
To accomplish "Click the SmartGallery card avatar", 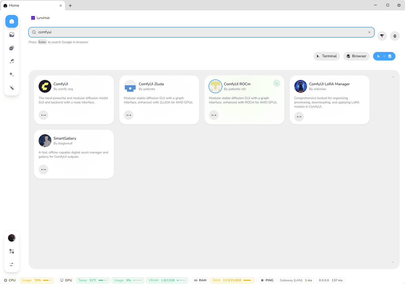I will [x=45, y=141].
